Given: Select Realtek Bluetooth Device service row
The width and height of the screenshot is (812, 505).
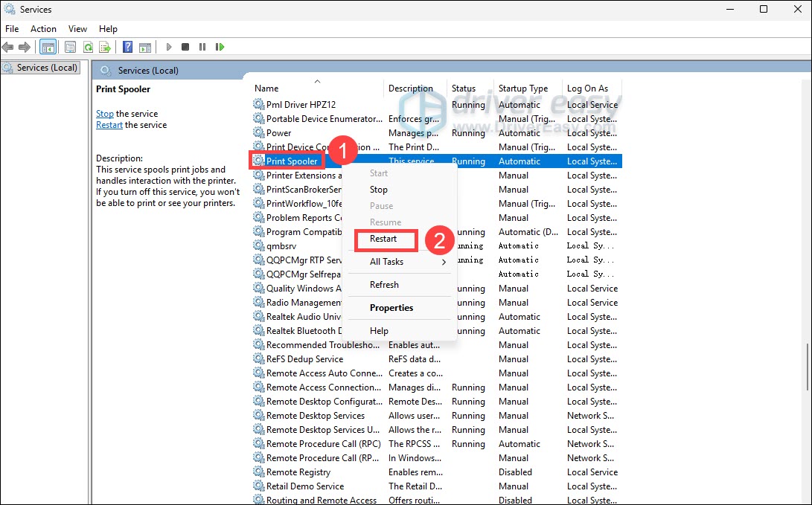Looking at the screenshot, I should click(x=437, y=331).
